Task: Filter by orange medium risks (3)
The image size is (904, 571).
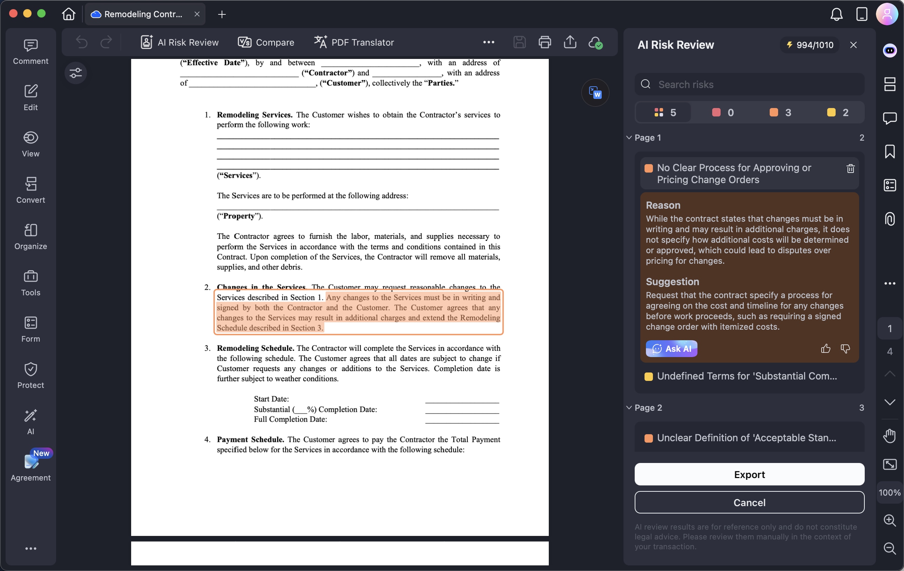Action: coord(780,113)
